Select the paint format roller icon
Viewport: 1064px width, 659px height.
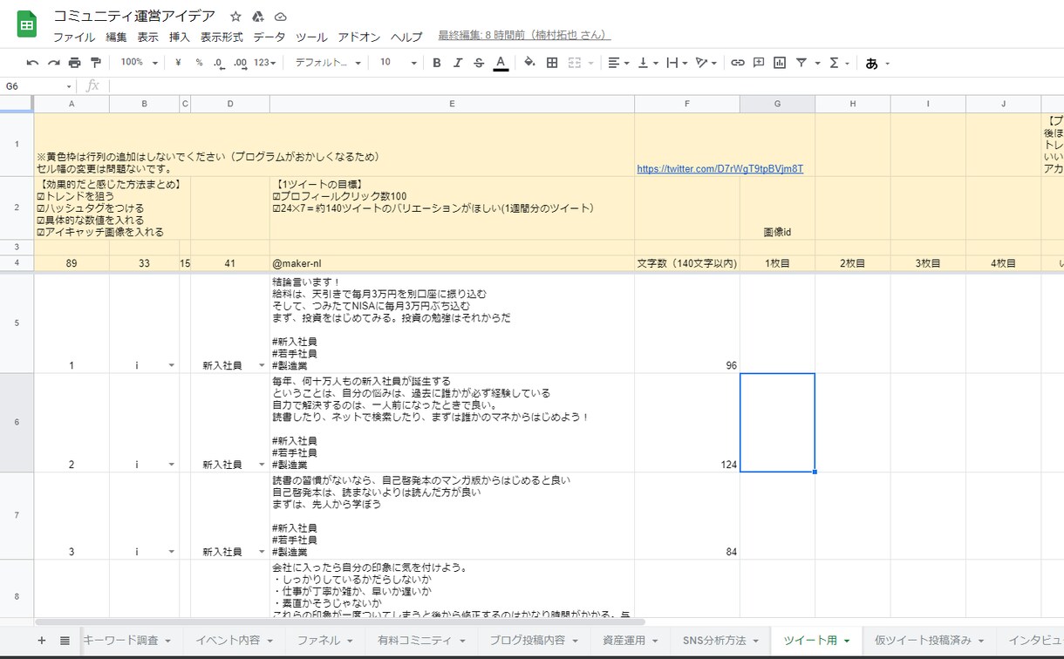(96, 63)
